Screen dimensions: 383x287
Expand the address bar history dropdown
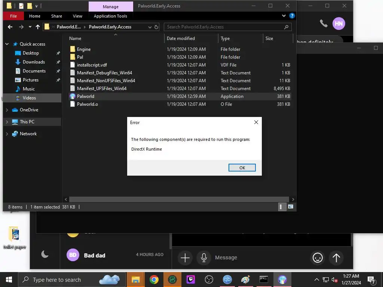(150, 27)
